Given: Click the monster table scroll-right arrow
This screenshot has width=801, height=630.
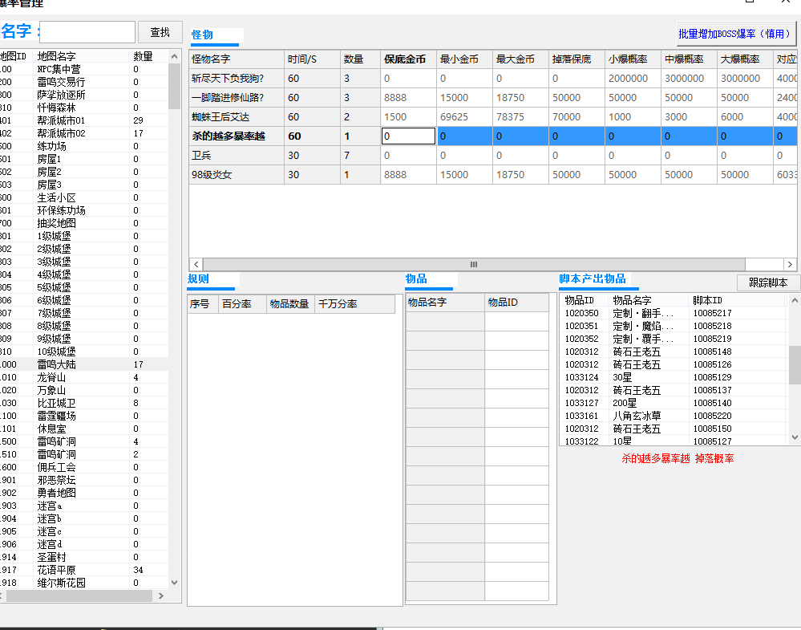Looking at the screenshot, I should [x=790, y=264].
